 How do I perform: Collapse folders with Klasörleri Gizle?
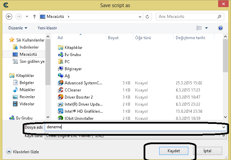[23, 152]
